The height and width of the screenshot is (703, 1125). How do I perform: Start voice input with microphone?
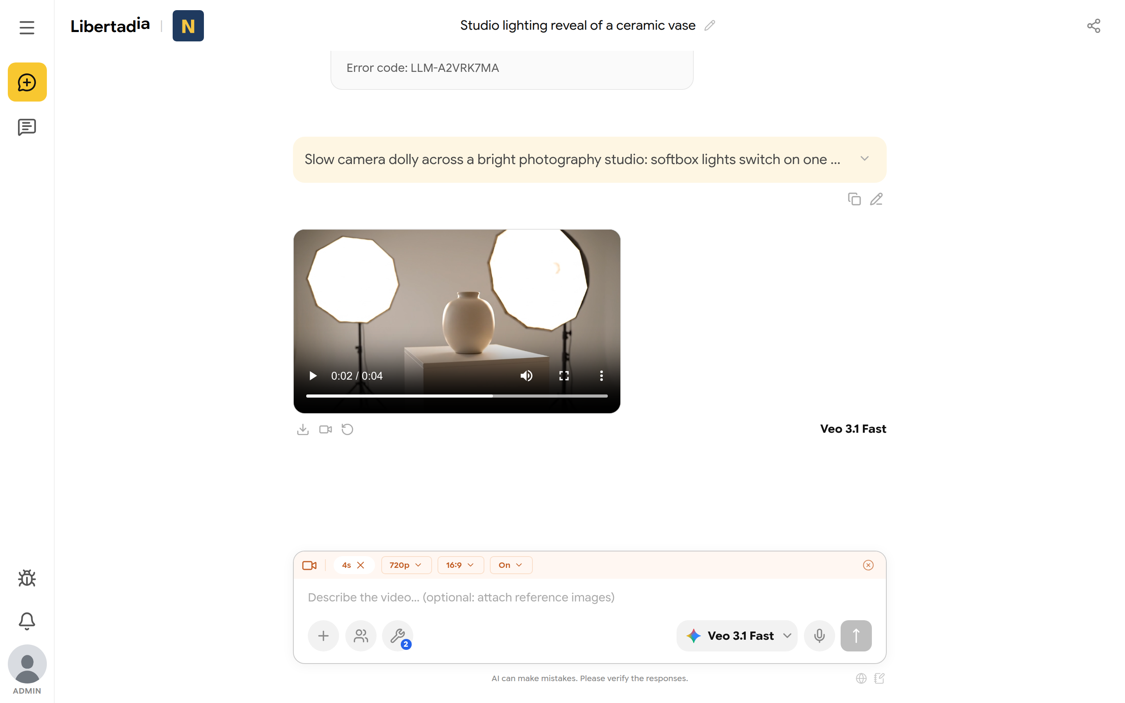(x=819, y=635)
